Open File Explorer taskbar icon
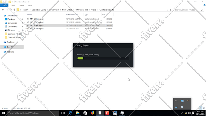Image resolution: width=206 pixels, height=116 pixels. coord(78,113)
